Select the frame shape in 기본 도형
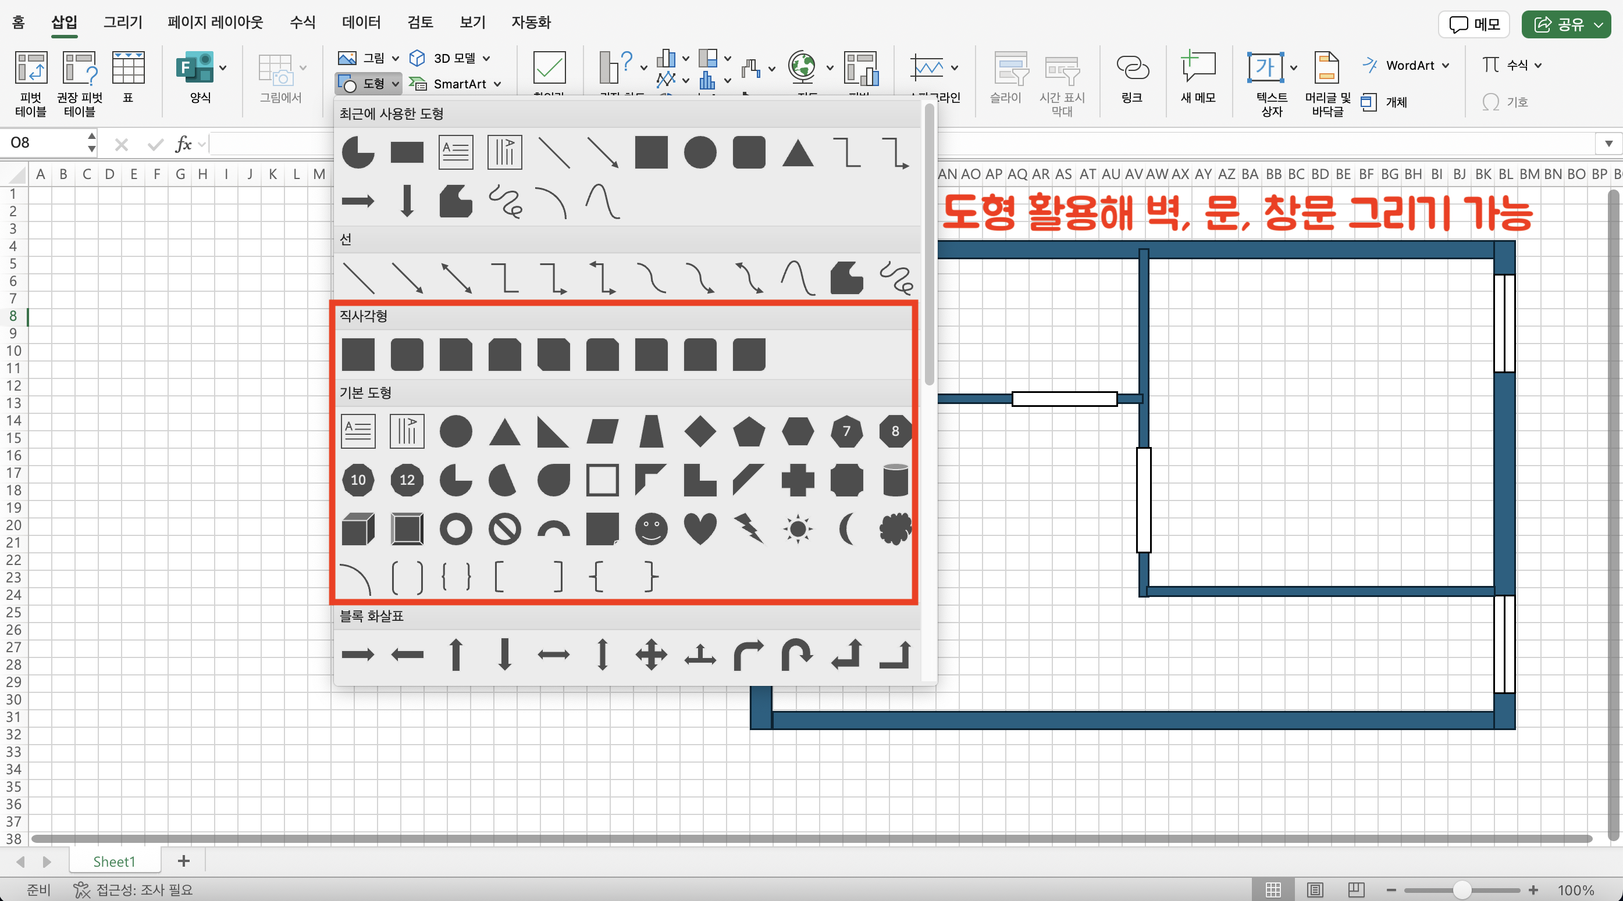This screenshot has height=901, width=1623. 602,480
